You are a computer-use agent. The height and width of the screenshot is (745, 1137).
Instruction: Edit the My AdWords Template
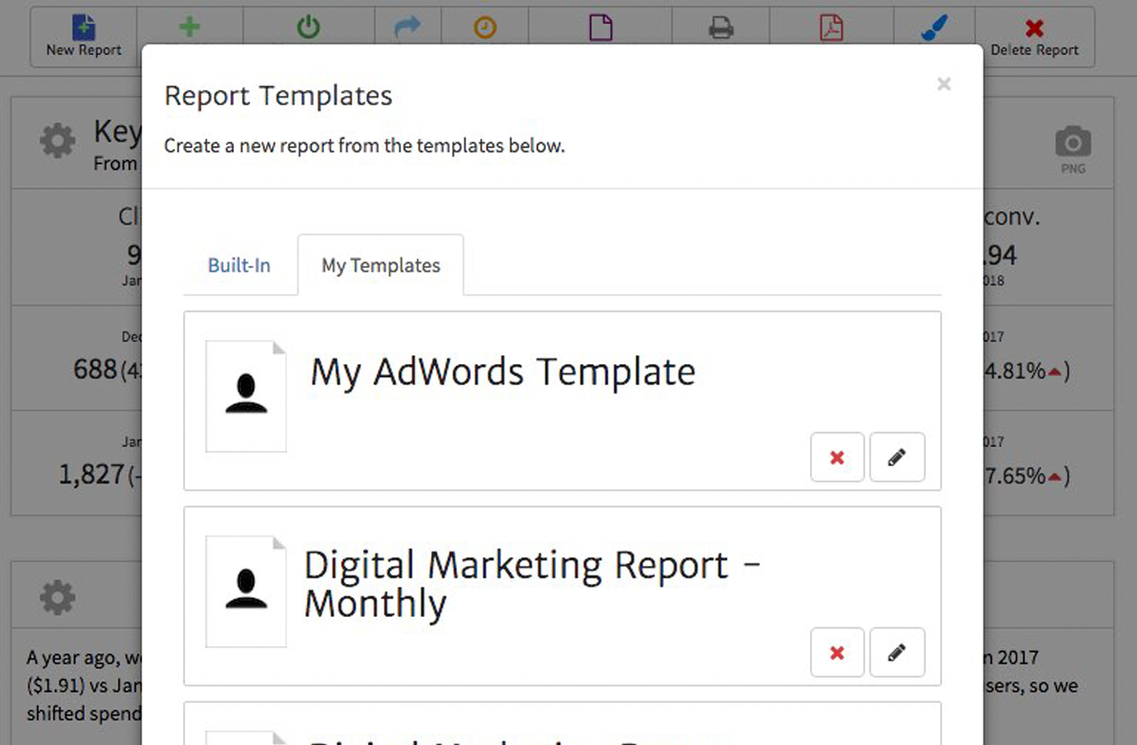pyautogui.click(x=896, y=458)
